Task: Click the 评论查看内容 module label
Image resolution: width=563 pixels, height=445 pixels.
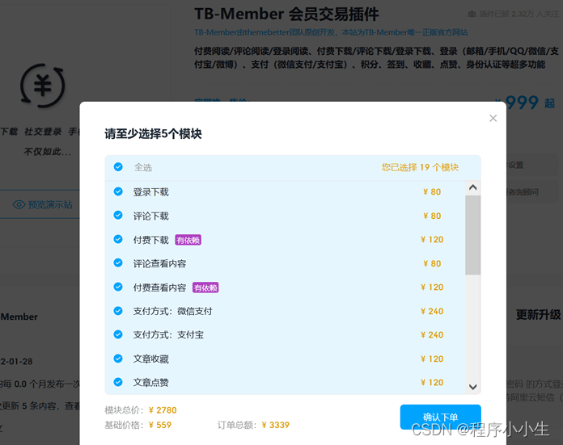Action: pos(160,263)
